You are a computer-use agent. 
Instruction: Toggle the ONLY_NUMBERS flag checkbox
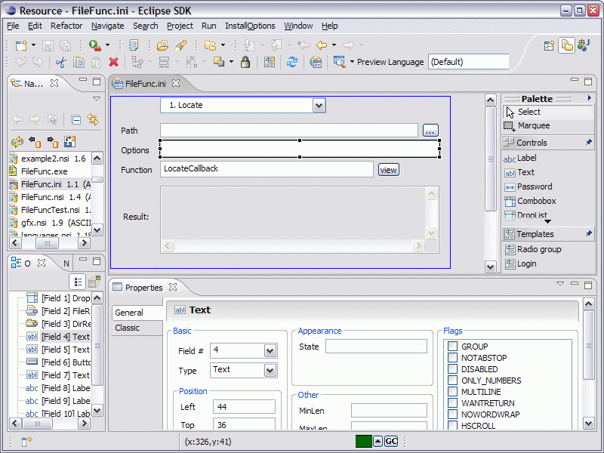pyautogui.click(x=453, y=381)
